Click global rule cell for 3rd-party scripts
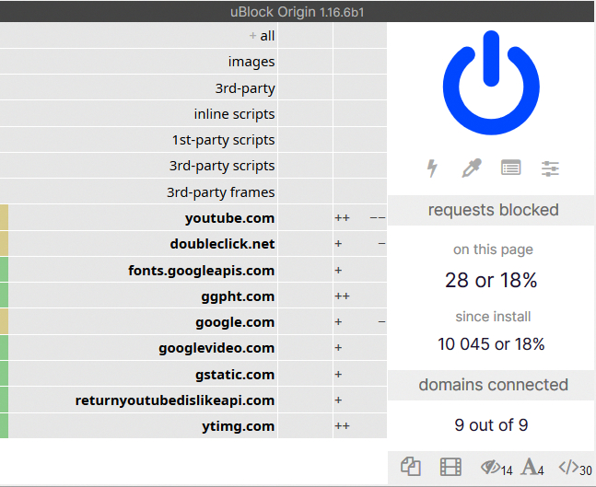596x487 pixels. (x=305, y=166)
